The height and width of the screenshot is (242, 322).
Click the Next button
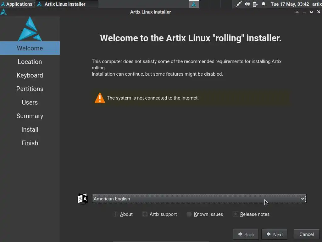click(274, 234)
